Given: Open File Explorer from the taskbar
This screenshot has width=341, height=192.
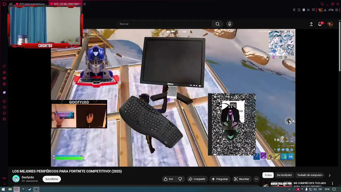Looking at the screenshot, I should 10,189.
